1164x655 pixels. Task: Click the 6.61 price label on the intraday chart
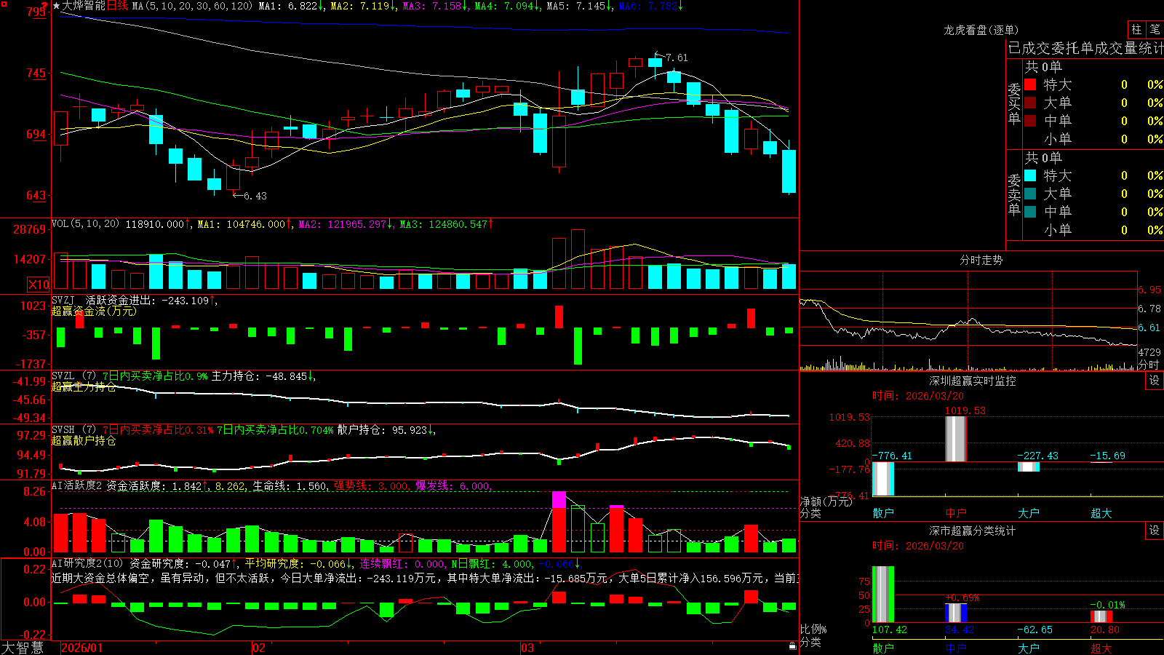(1149, 327)
